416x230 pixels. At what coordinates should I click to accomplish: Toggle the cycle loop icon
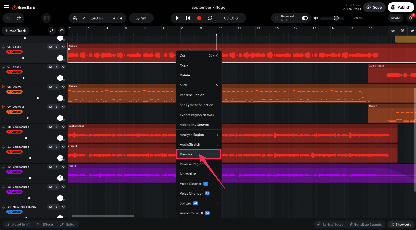[210, 18]
